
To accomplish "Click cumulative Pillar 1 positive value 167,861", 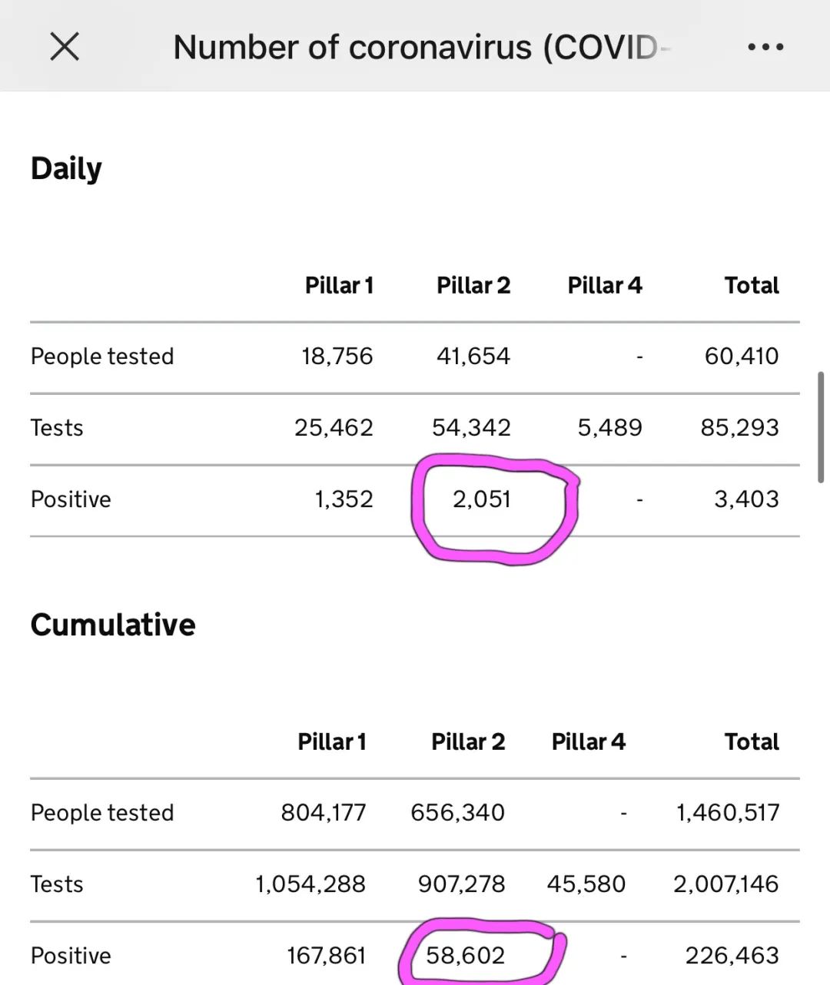I will coord(327,955).
